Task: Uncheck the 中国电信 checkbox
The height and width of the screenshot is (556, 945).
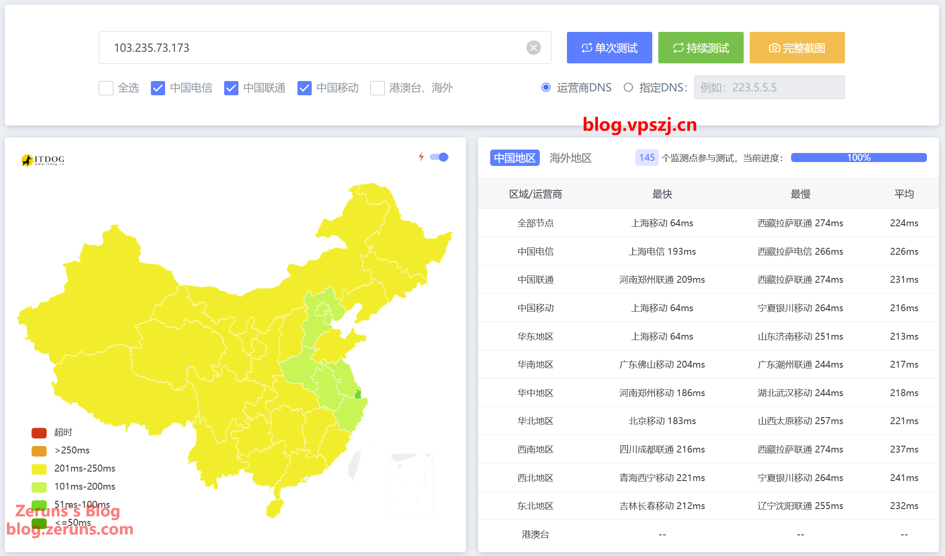Action: tap(158, 88)
